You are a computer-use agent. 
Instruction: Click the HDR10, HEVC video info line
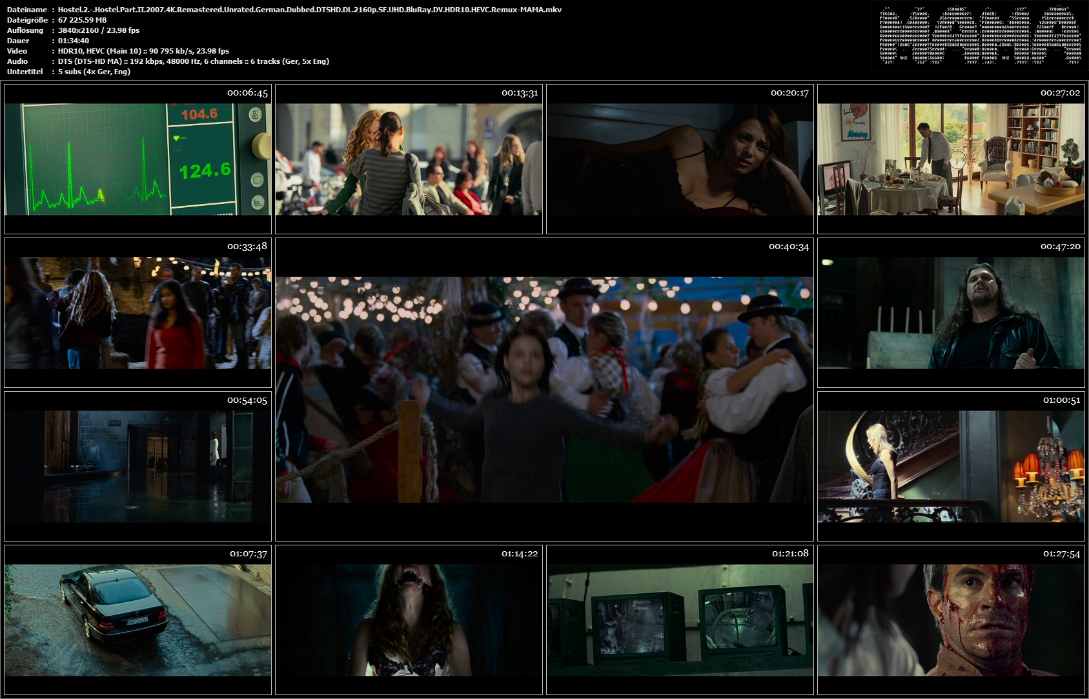point(143,51)
